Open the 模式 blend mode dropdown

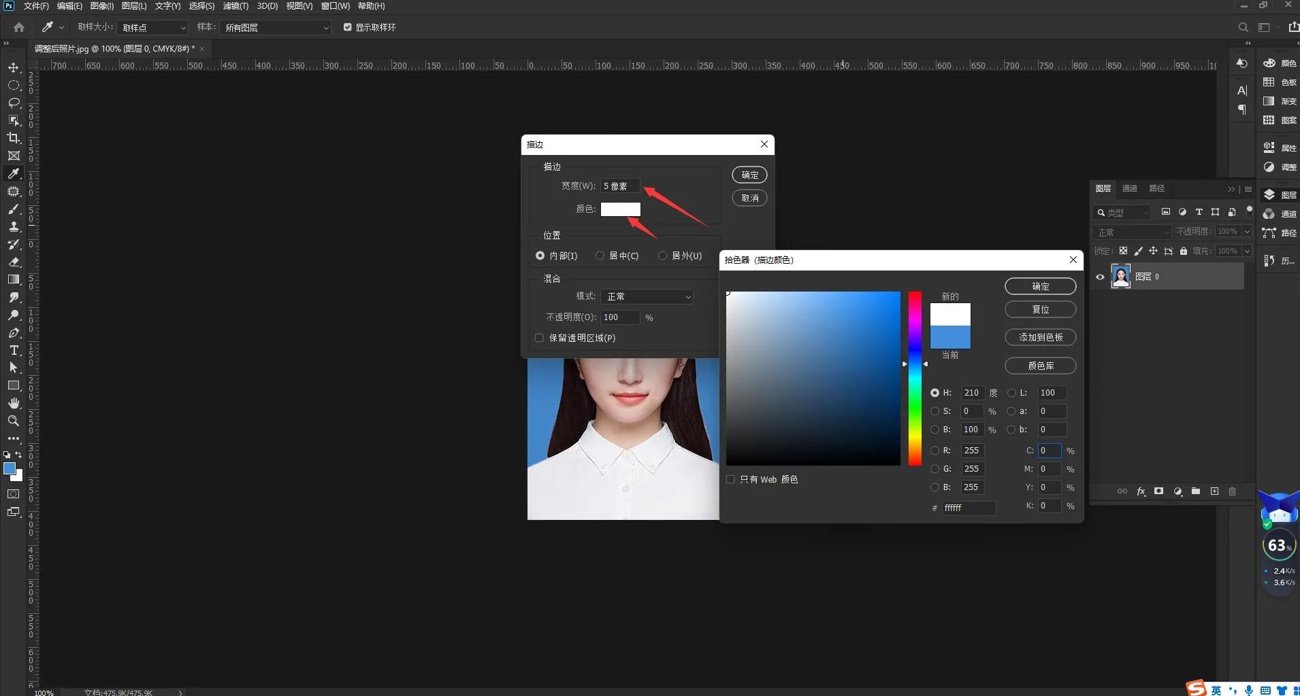coord(647,296)
